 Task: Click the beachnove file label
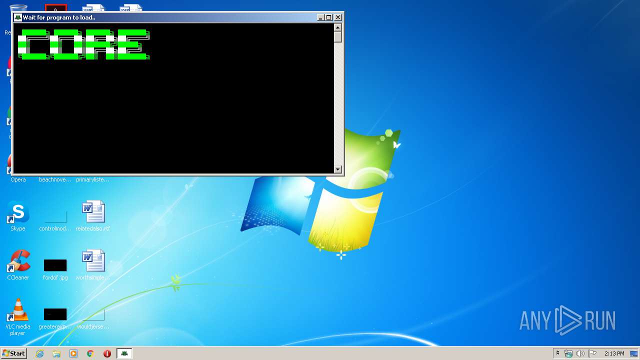(55, 179)
